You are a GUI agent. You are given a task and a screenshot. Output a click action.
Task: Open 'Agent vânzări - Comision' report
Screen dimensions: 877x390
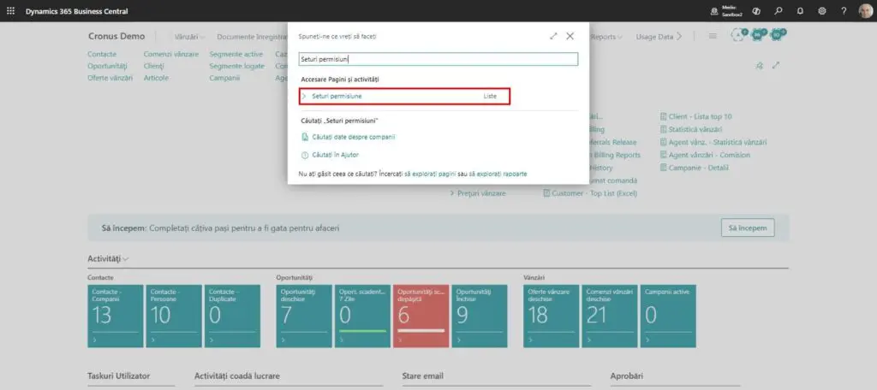pyautogui.click(x=709, y=155)
